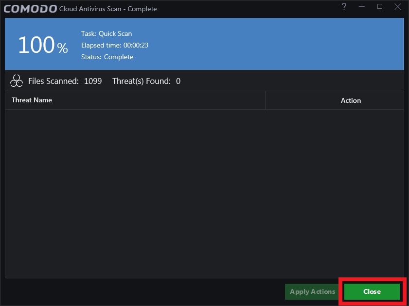
Task: Select the Files Scanned counter
Action: tap(67, 81)
